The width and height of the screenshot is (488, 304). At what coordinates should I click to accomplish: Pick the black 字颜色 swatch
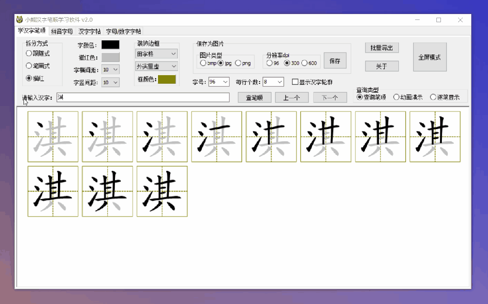pyautogui.click(x=110, y=45)
